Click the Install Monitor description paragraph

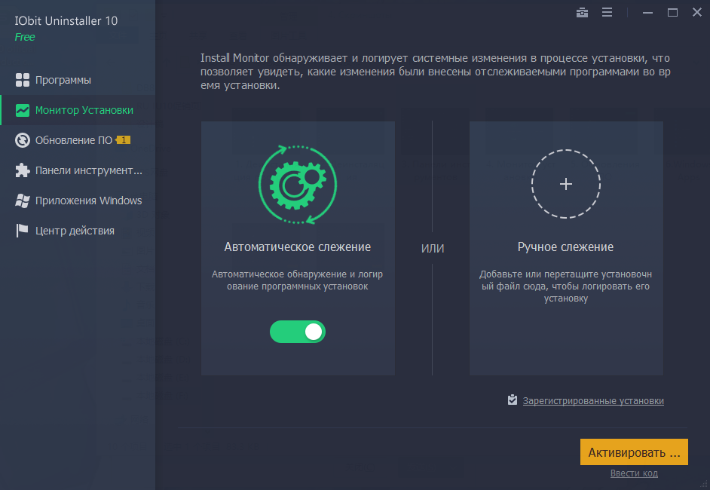(436, 72)
